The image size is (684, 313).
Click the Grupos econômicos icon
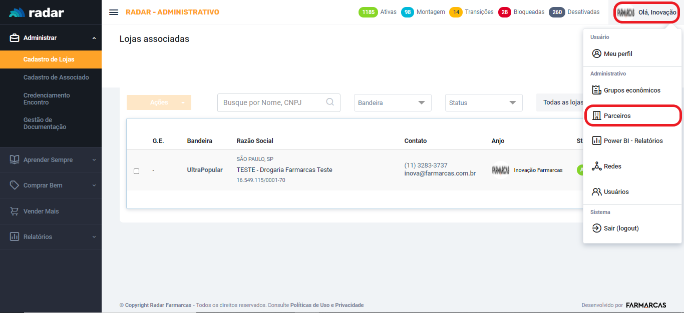point(596,90)
